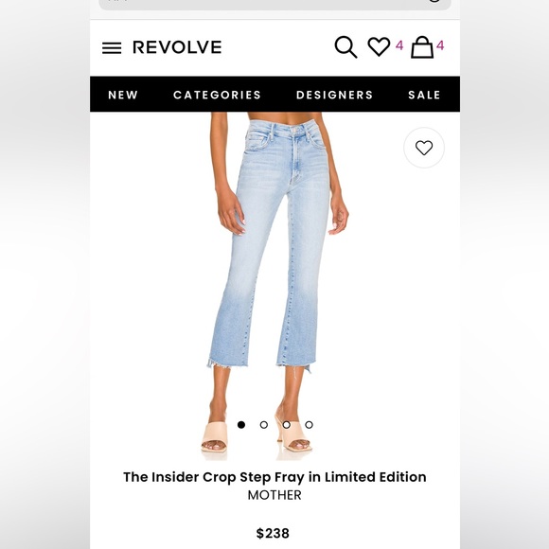549x549 pixels.
Task: Click the bag count number 4
Action: click(x=440, y=45)
